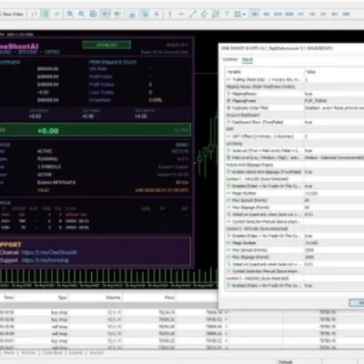Select the crosshair cursor tool
Viewport: 364px width, 364px height.
coord(157,14)
